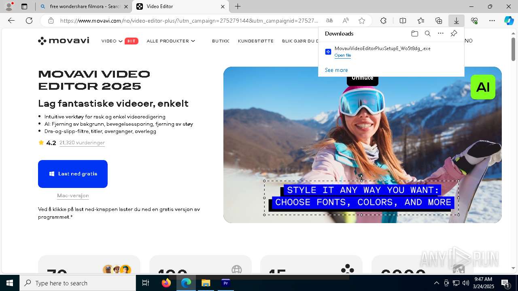
Task: Click the green AI badge
Action: [x=483, y=87]
